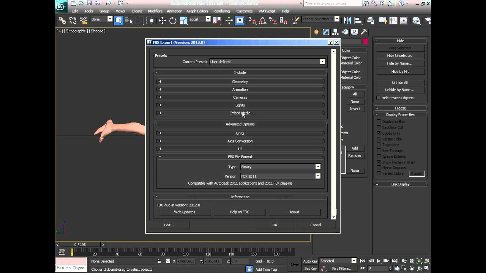Image resolution: width=486 pixels, height=273 pixels.
Task: Open the Local reference coordinate dropdown
Action: tap(200, 19)
